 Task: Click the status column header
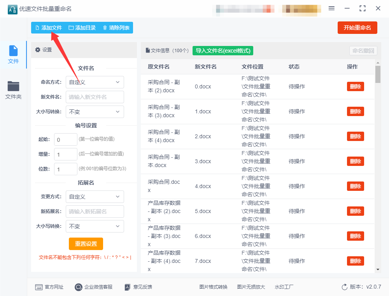tap(294, 67)
